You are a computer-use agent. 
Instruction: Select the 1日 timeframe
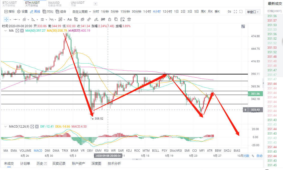pos(176,12)
